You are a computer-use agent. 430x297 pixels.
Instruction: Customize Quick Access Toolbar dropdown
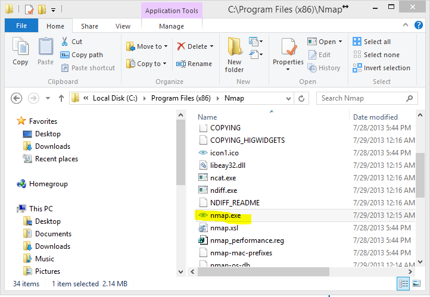tap(54, 10)
